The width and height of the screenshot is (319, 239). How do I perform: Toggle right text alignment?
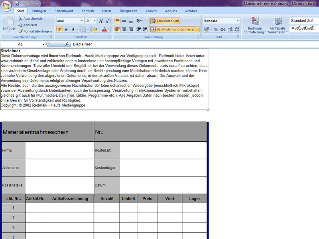tap(131, 29)
